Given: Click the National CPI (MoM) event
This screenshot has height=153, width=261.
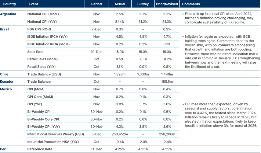Looking at the screenshot, I should [43, 14].
